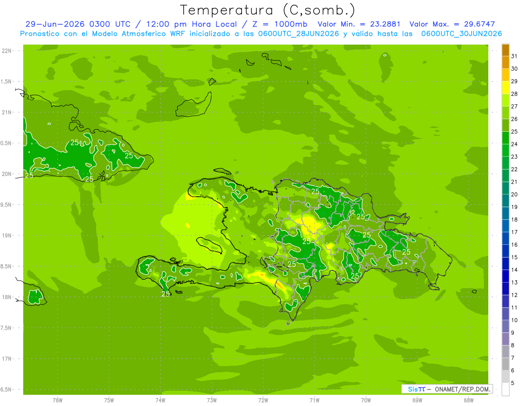
Task: Click the colorbar scale number "10"
Action: coord(515,320)
